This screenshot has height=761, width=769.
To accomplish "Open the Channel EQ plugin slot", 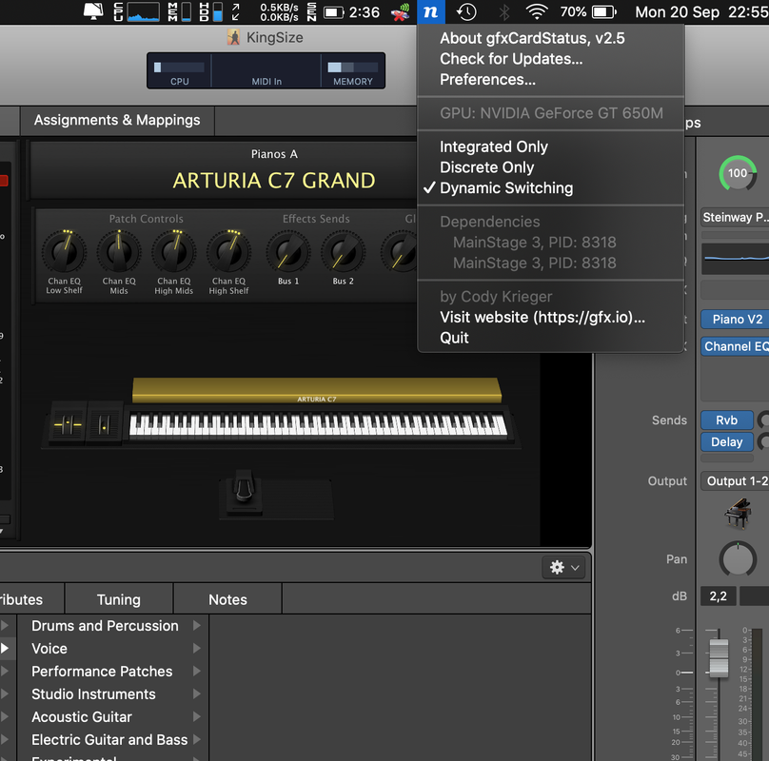I will point(735,346).
